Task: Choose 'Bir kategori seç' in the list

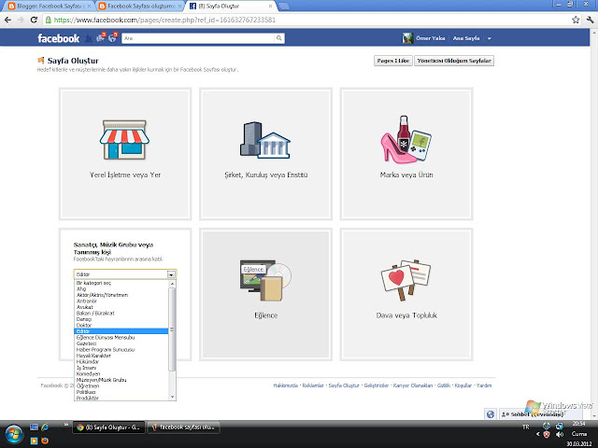Action: 121,283
